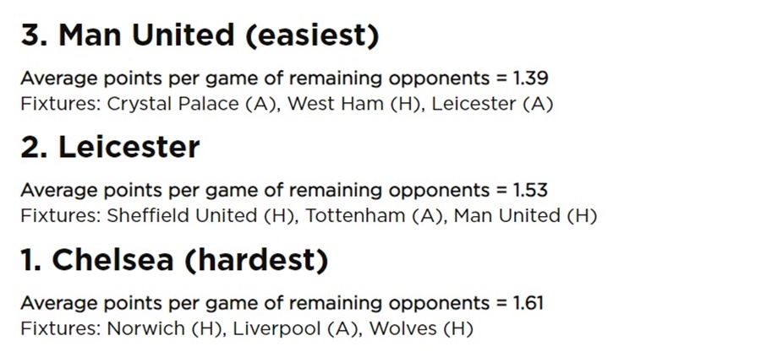This screenshot has height=352, width=761.
Task: Click the word 'Fixtures:' under Man United
Action: (x=61, y=104)
